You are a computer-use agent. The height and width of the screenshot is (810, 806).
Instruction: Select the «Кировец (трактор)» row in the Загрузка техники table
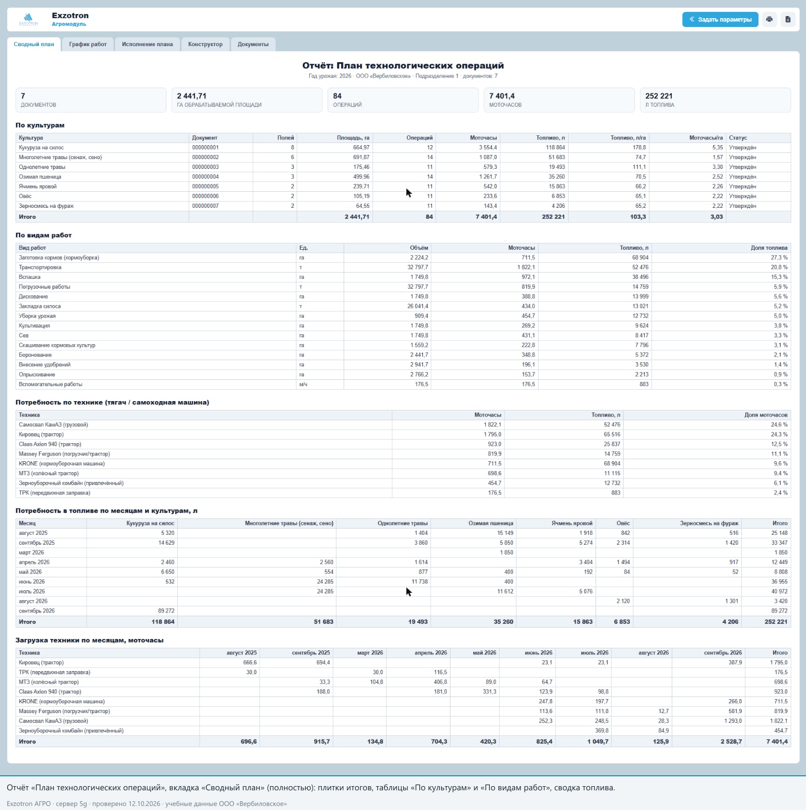[x=403, y=663]
